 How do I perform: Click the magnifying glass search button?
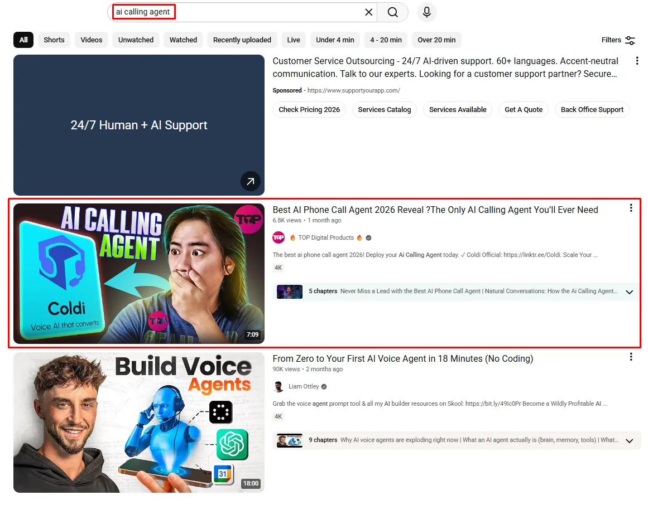392,12
